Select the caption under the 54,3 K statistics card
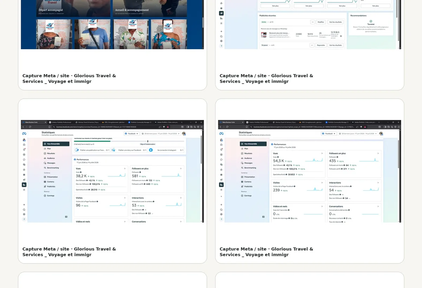The height and width of the screenshot is (288, 422). [x=267, y=252]
